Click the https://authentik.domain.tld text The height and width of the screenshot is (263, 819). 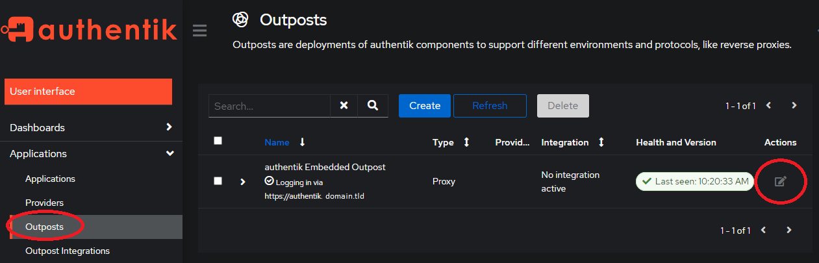pos(314,195)
